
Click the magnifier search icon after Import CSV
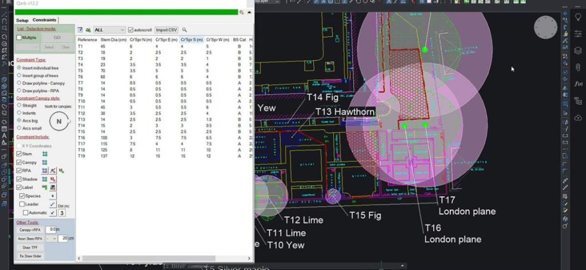click(184, 30)
